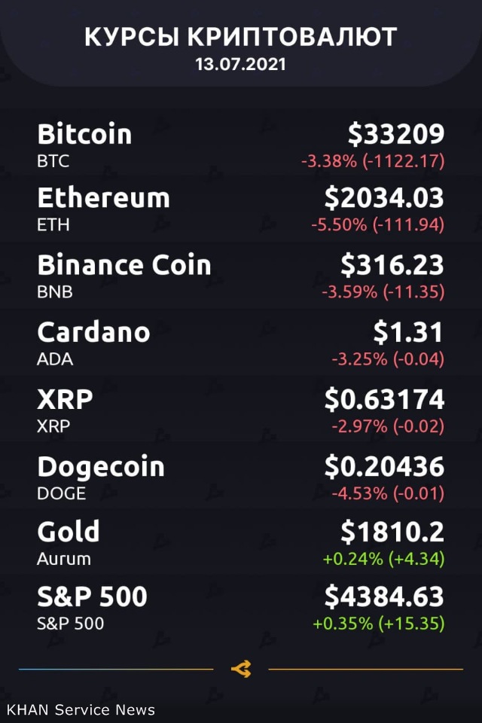Open the Dogecoin entry
Viewport: 482px width, 723px height.
click(x=100, y=467)
